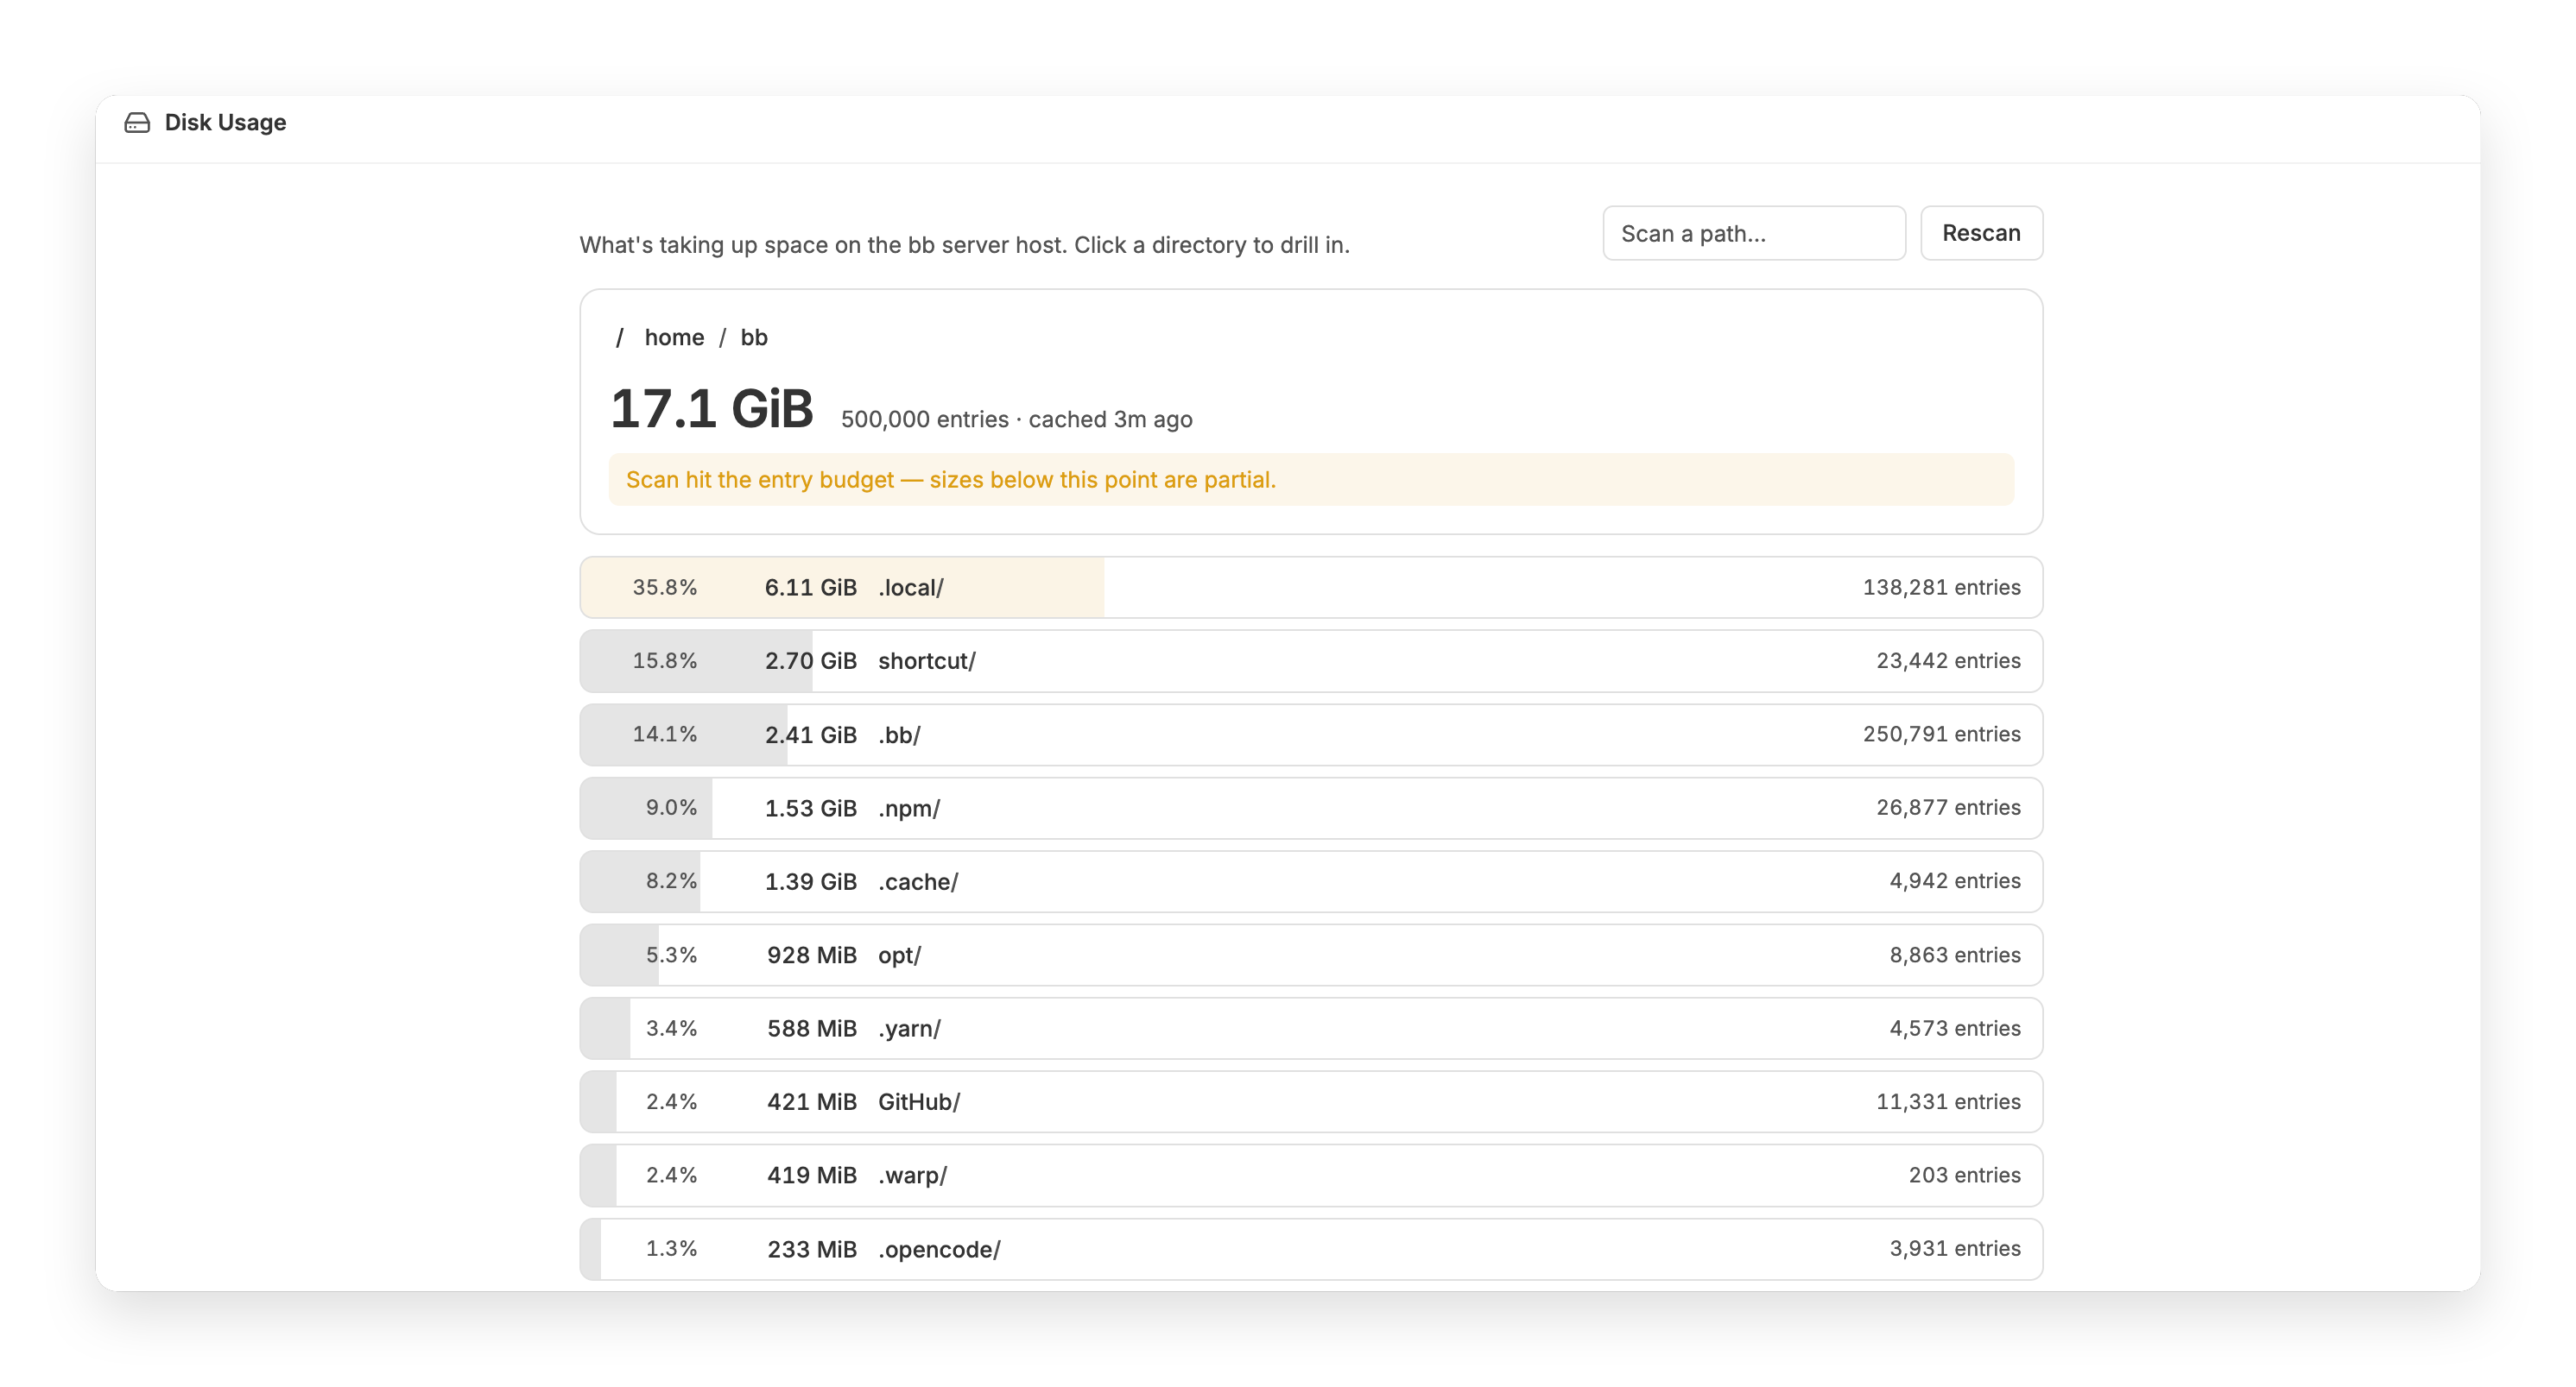
Task: Click the 23,442 entries count
Action: 1948,660
